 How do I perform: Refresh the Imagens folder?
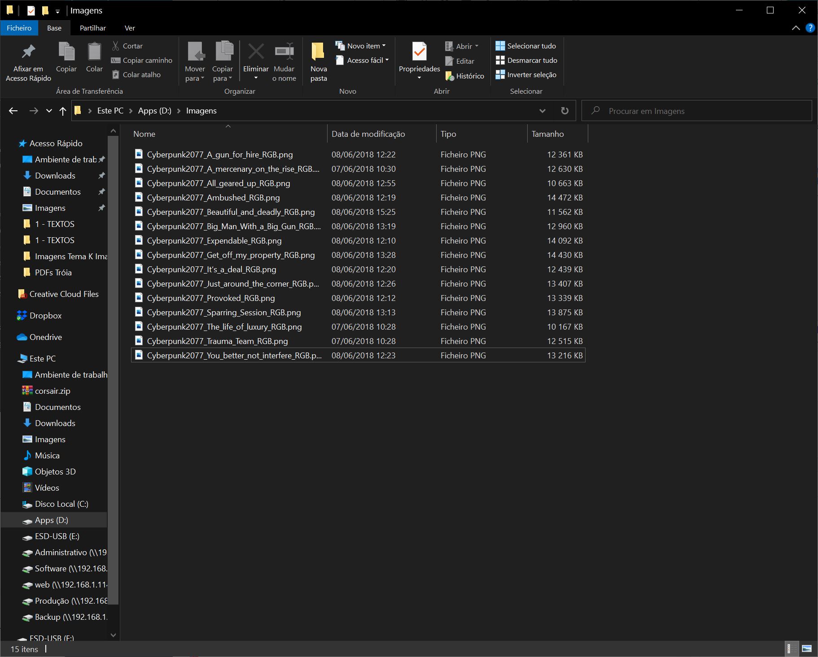pyautogui.click(x=565, y=111)
